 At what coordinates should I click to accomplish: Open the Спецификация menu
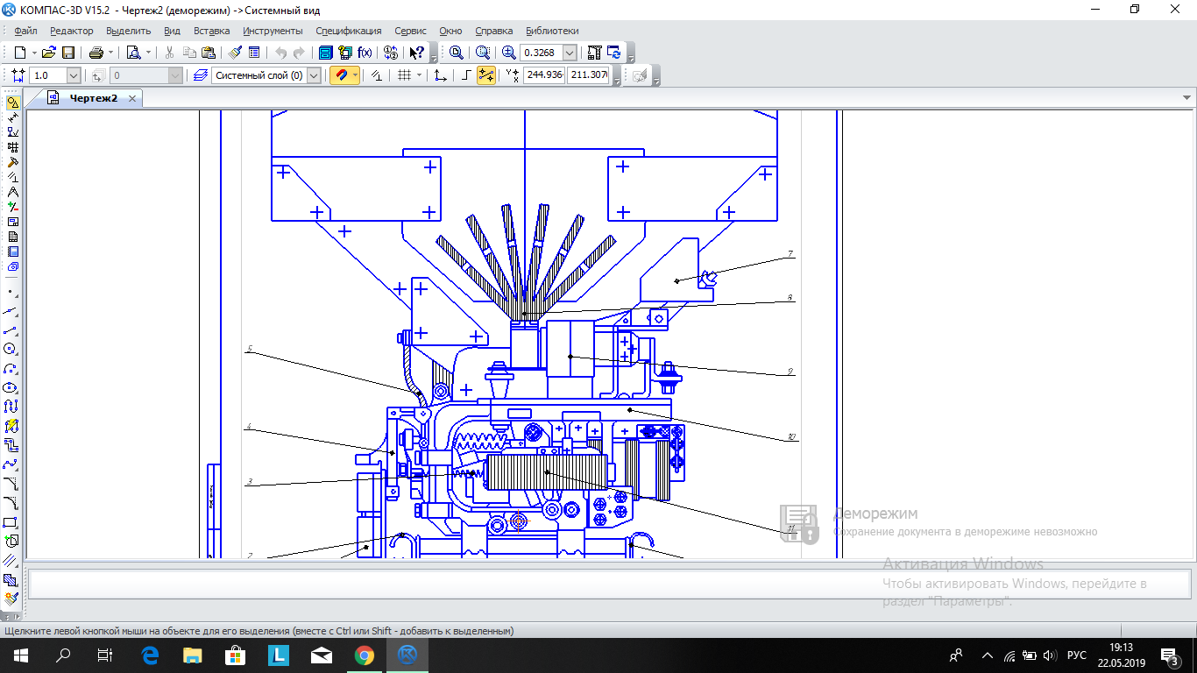coord(349,31)
